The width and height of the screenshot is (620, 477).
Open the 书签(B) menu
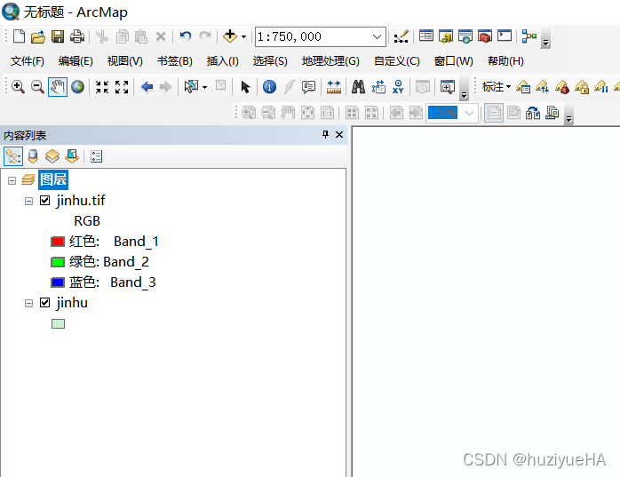(x=175, y=61)
